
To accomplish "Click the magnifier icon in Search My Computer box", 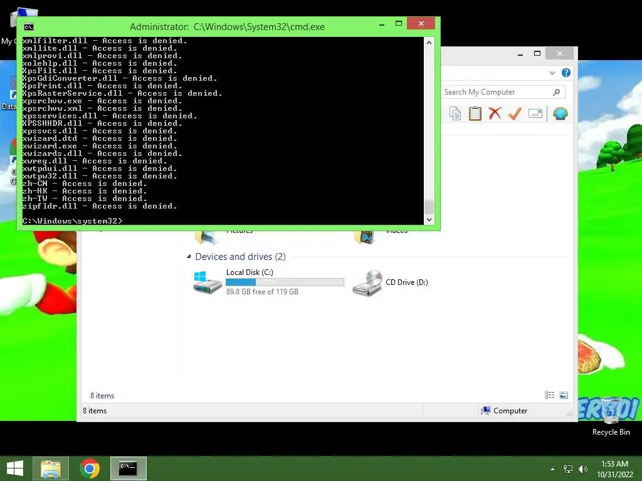I will pyautogui.click(x=556, y=92).
